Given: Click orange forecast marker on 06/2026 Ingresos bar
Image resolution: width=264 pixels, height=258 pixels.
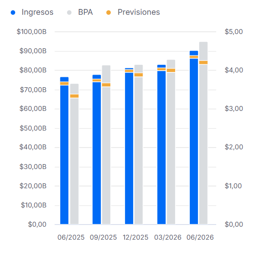Looking at the screenshot, I should tap(194, 57).
